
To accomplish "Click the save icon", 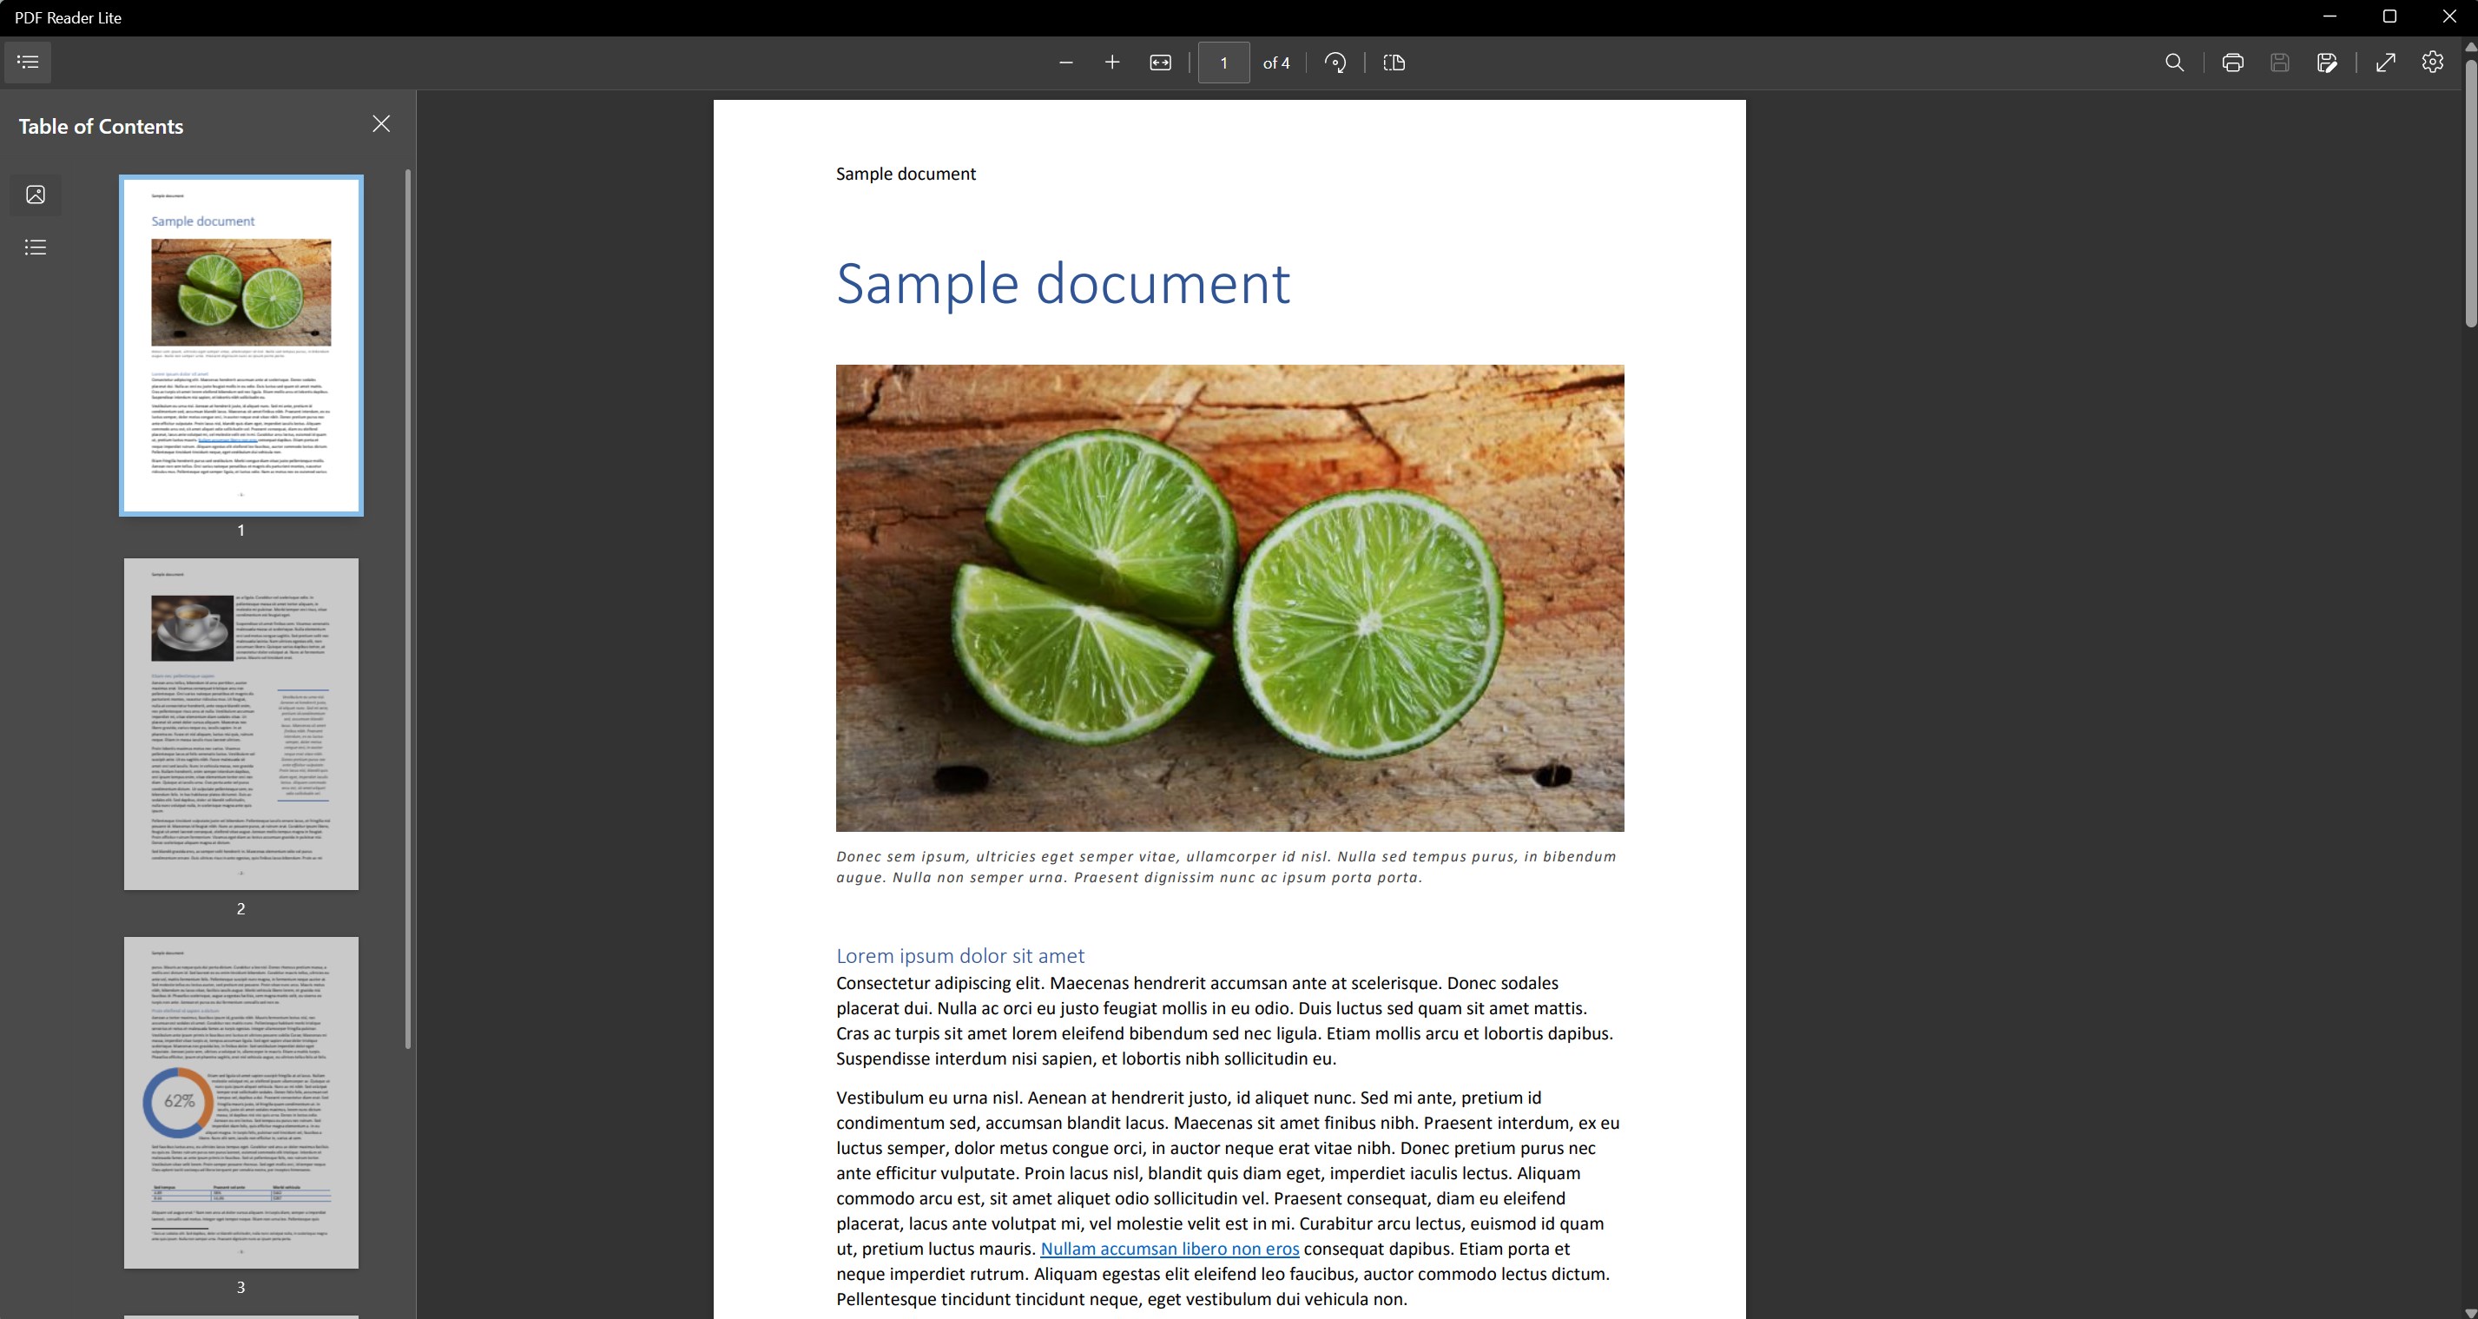I will point(2280,63).
